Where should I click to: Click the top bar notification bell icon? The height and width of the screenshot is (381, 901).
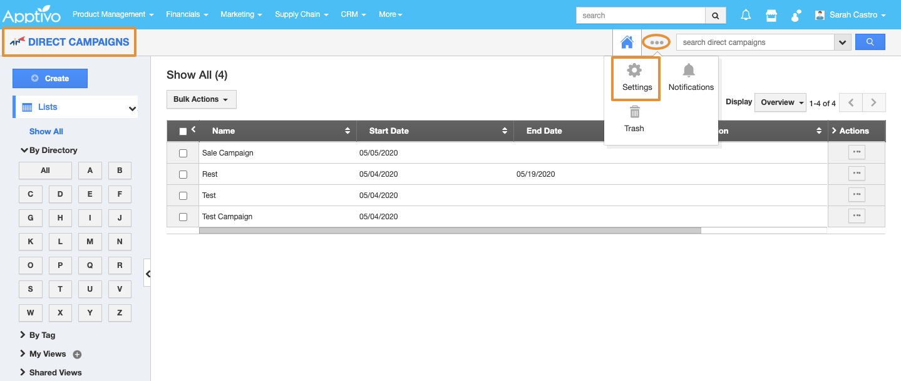[x=746, y=15]
